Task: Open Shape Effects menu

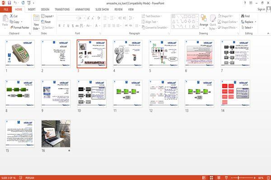Action: [x=227, y=28]
